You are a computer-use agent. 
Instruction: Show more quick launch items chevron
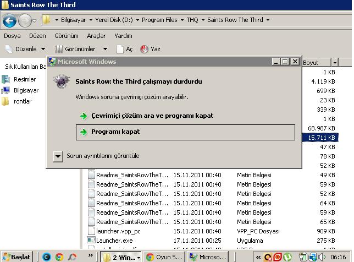[91, 255]
